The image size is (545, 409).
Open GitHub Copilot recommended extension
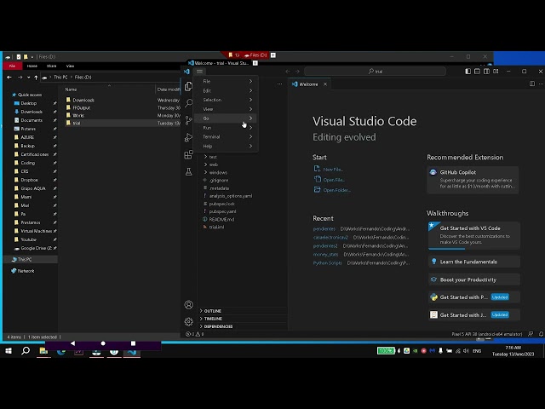tap(473, 179)
